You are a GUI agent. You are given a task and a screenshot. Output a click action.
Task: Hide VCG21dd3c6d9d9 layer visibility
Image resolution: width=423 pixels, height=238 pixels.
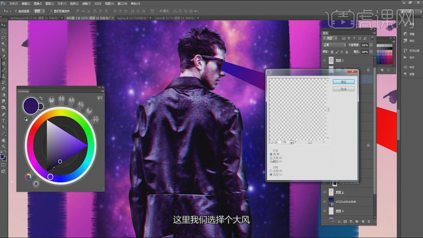click(x=325, y=202)
